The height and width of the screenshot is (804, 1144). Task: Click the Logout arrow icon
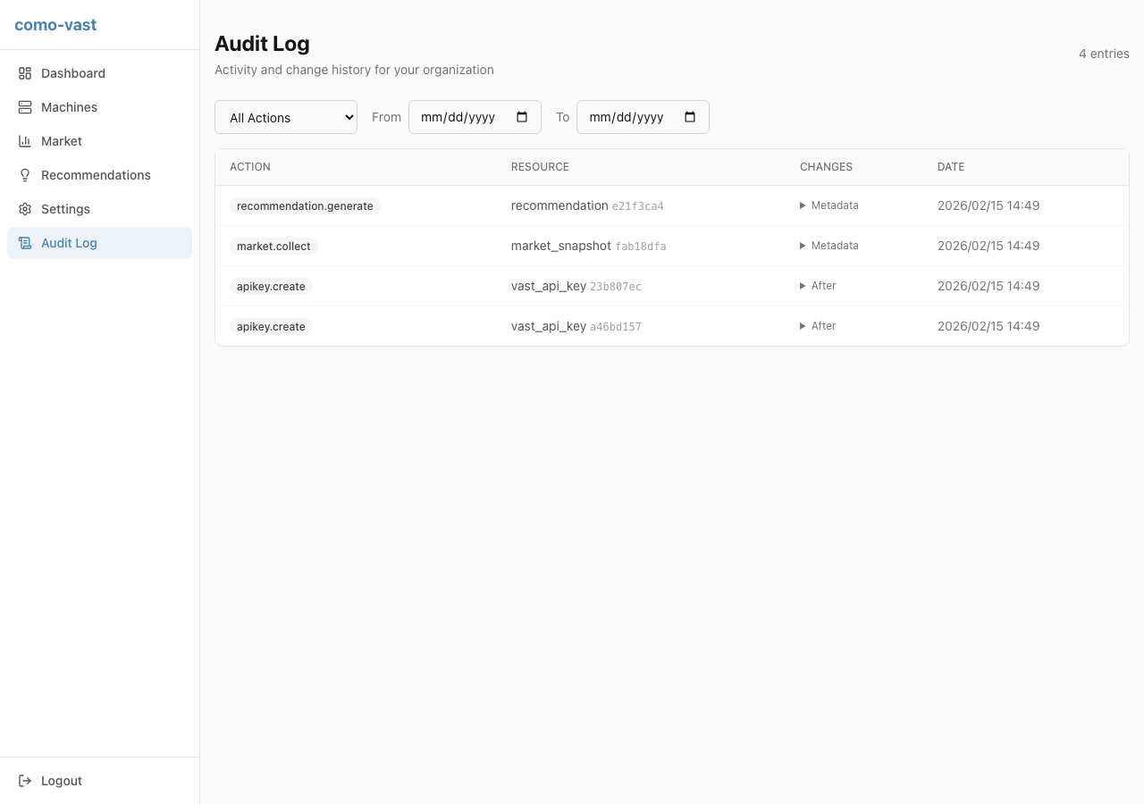click(x=25, y=781)
